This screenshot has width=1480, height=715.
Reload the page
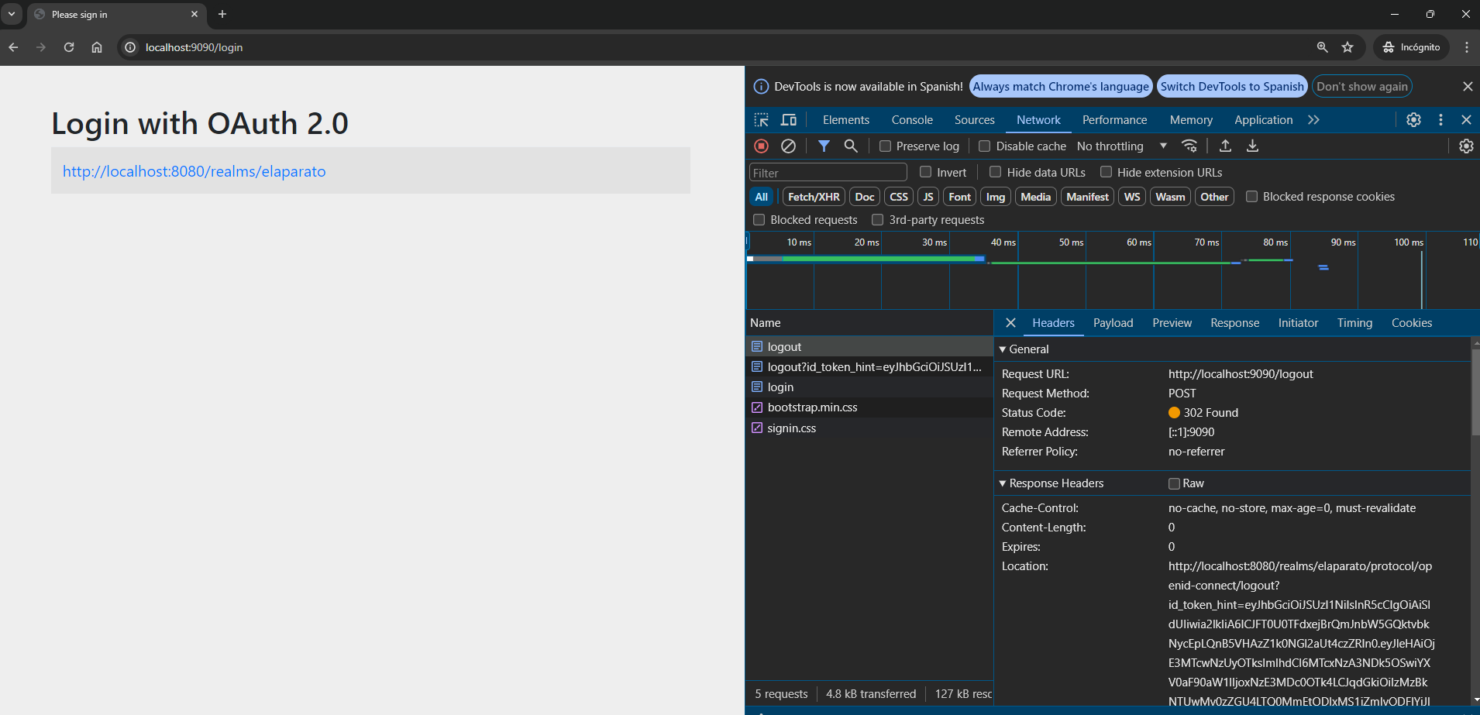(x=69, y=47)
